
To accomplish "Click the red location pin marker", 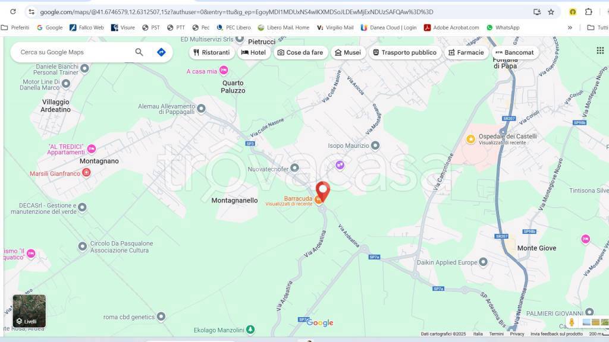I will [322, 191].
